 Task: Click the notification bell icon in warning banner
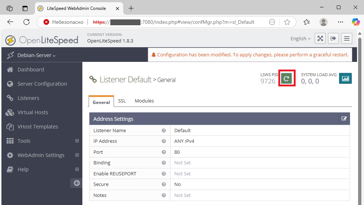pyautogui.click(x=153, y=55)
